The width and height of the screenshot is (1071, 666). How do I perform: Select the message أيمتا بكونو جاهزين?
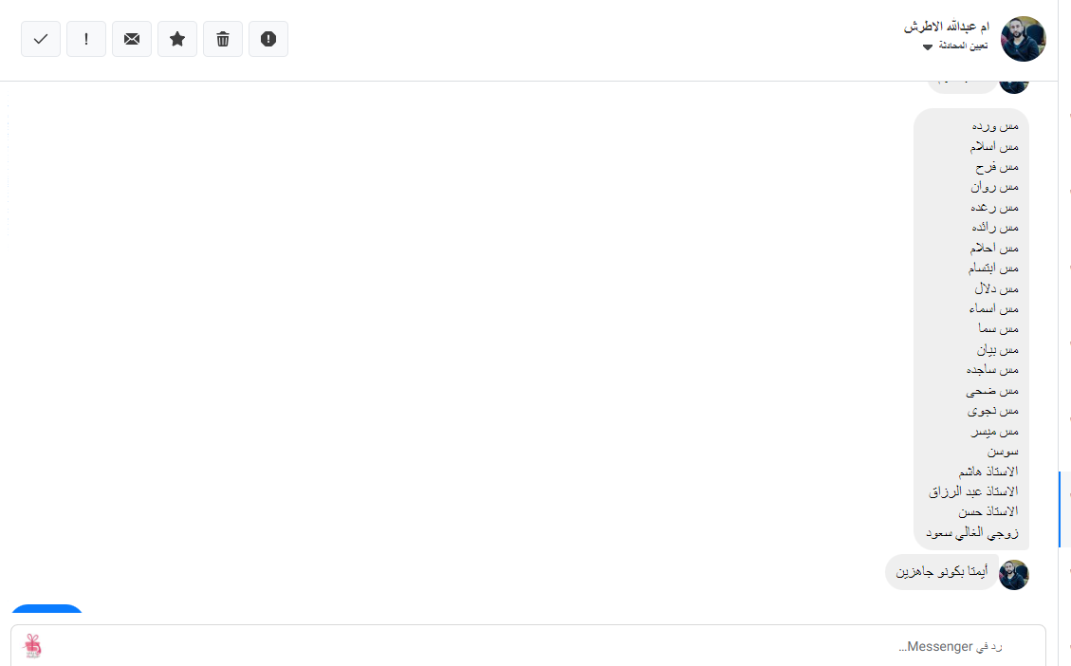[x=941, y=572]
